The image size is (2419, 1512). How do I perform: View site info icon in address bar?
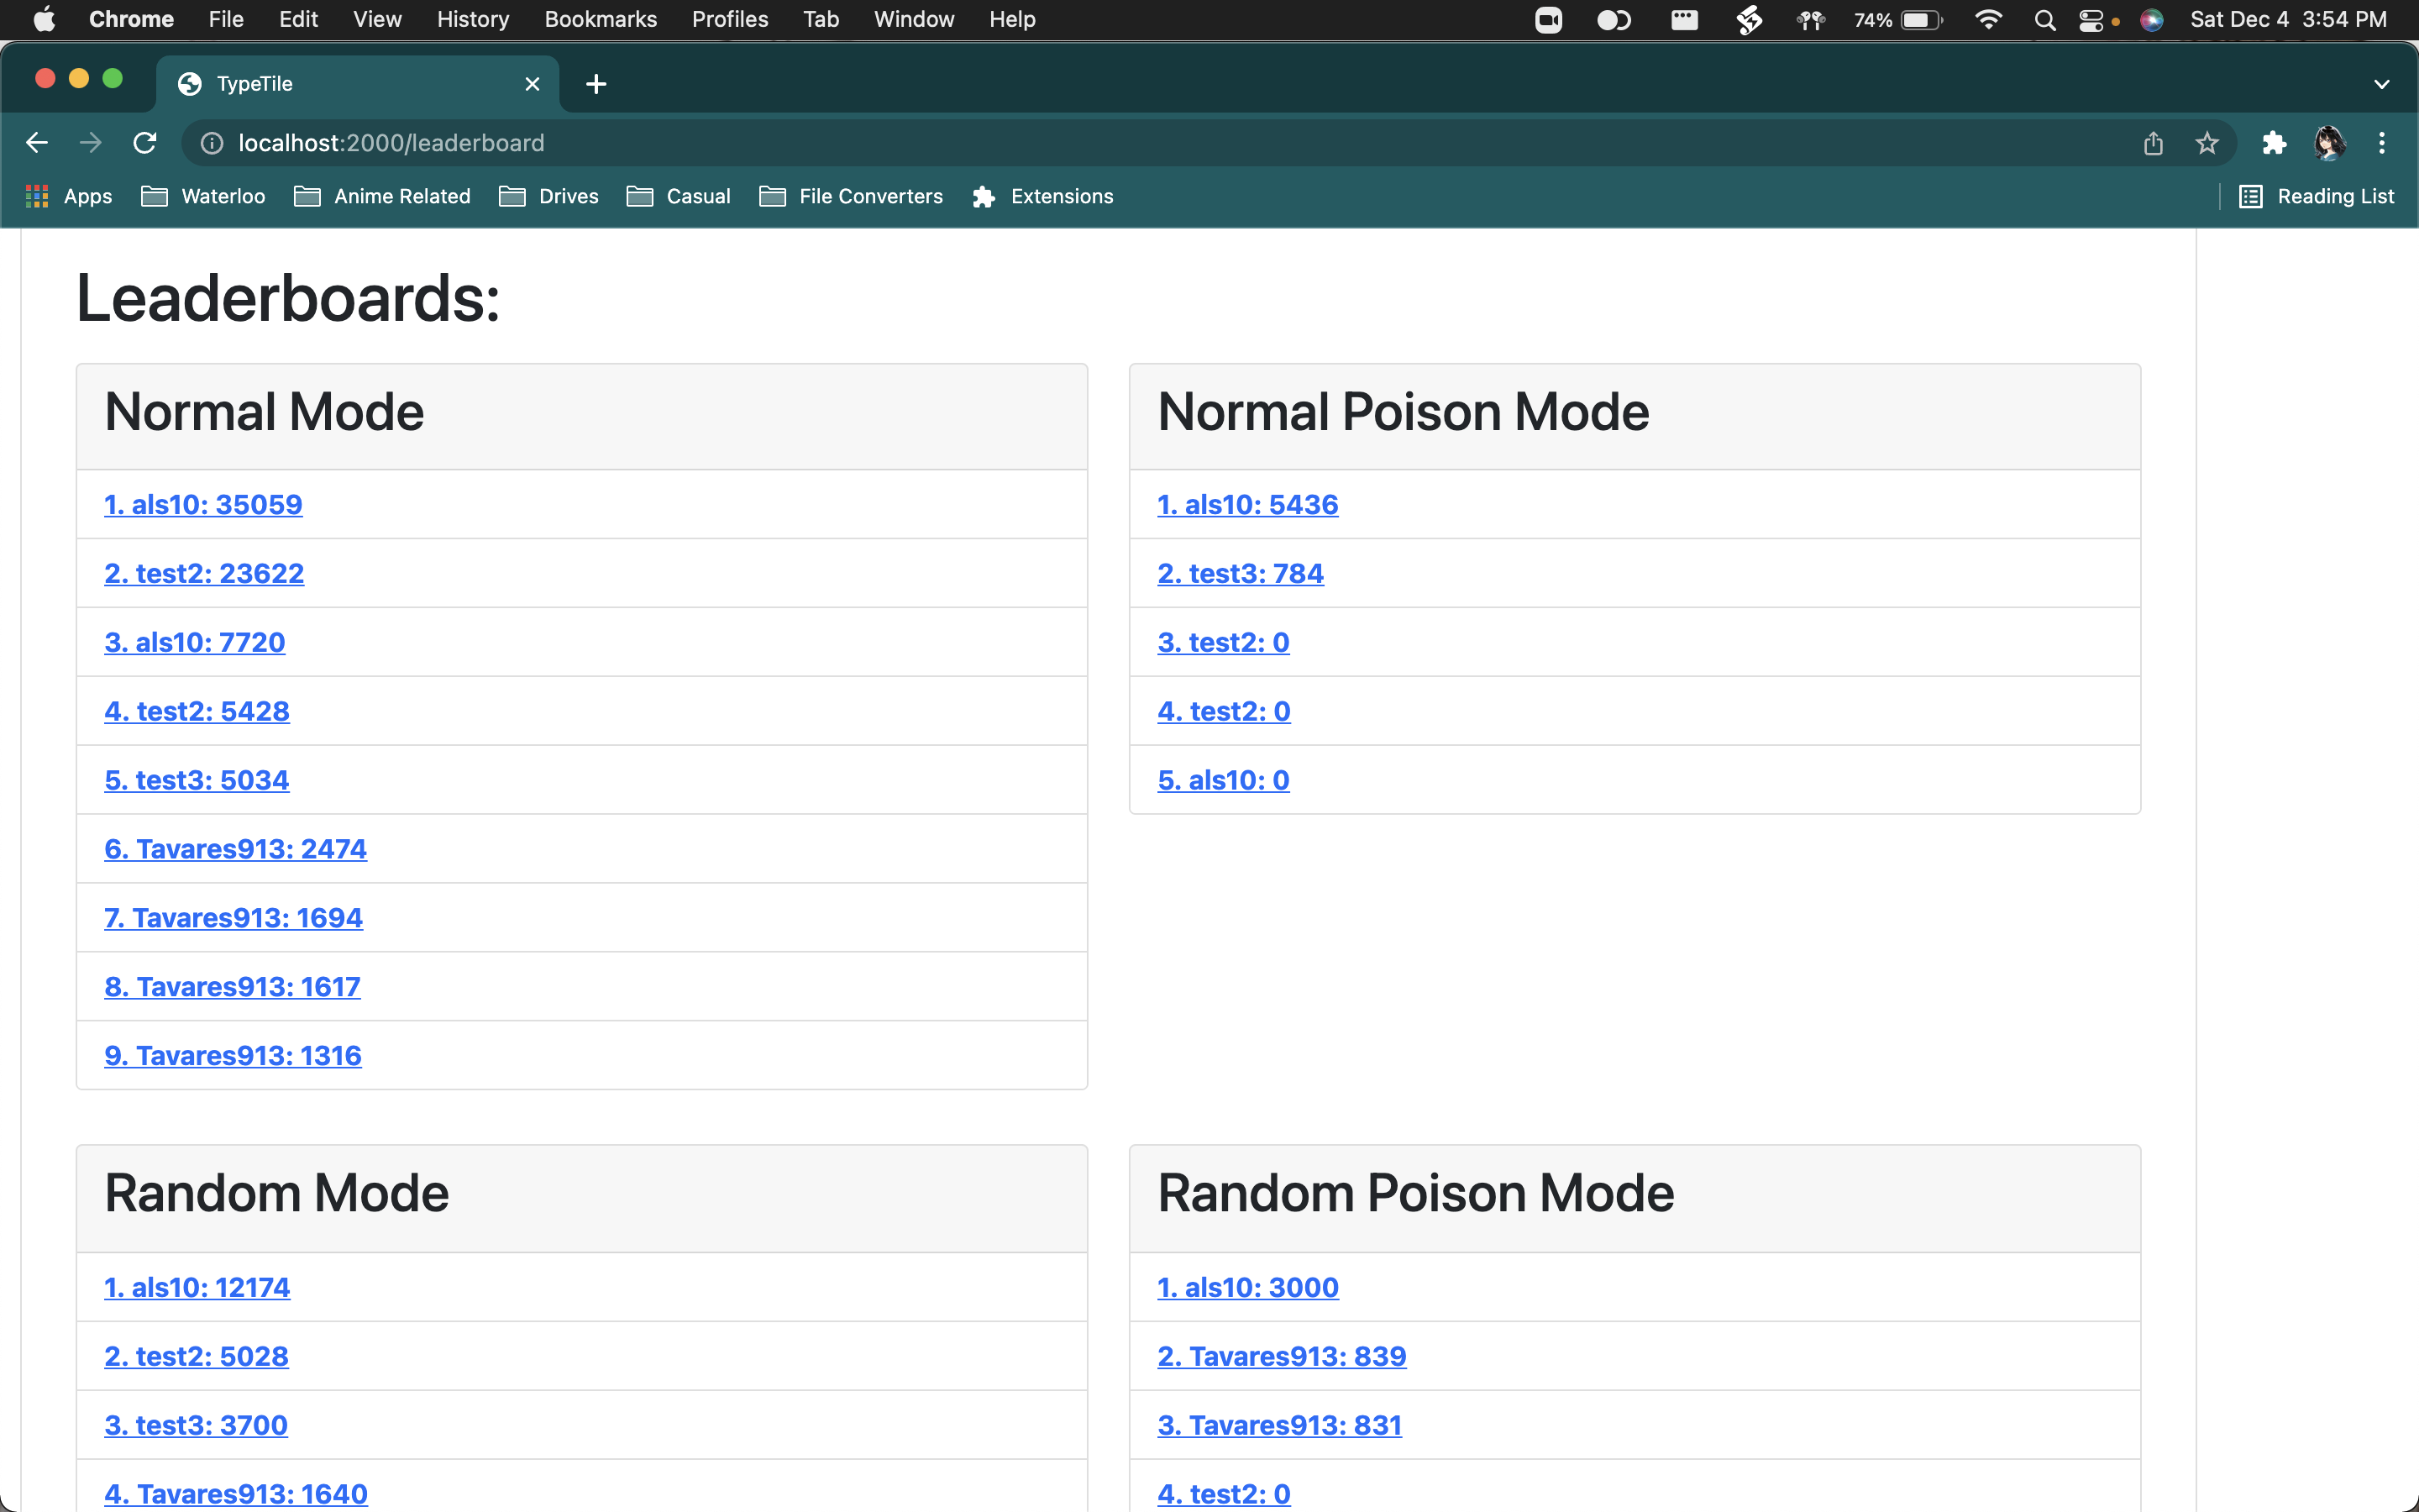coord(212,143)
